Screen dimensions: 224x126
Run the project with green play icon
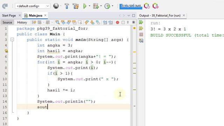coord(85,6)
